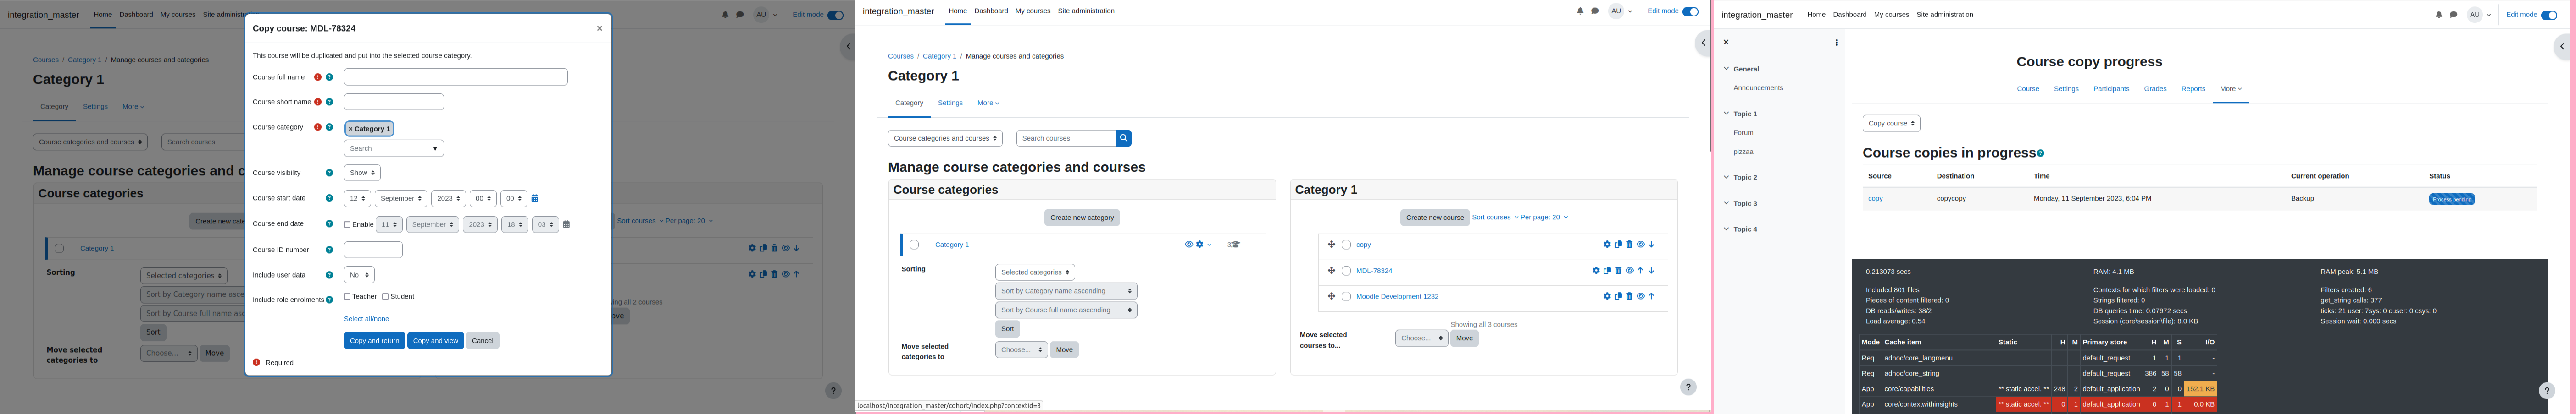This screenshot has height=414, width=2576.
Task: Open the Course visibility Show dropdown
Action: tap(362, 173)
